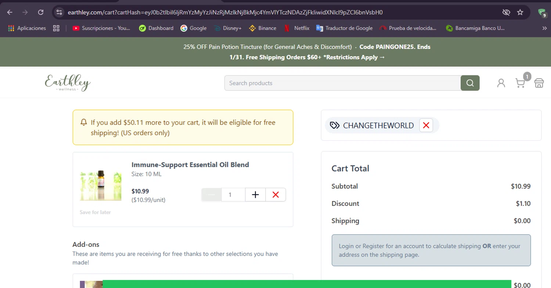Decrease quantity with the minus button
The height and width of the screenshot is (288, 551).
(211, 195)
